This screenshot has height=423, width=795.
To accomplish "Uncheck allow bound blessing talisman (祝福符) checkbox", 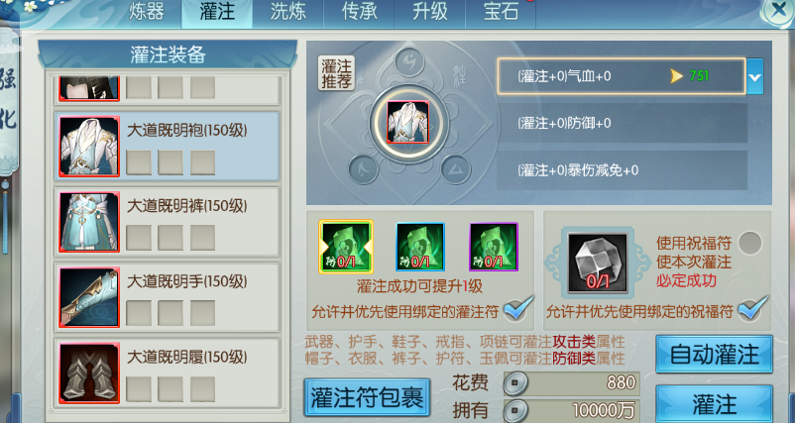I will pyautogui.click(x=752, y=308).
